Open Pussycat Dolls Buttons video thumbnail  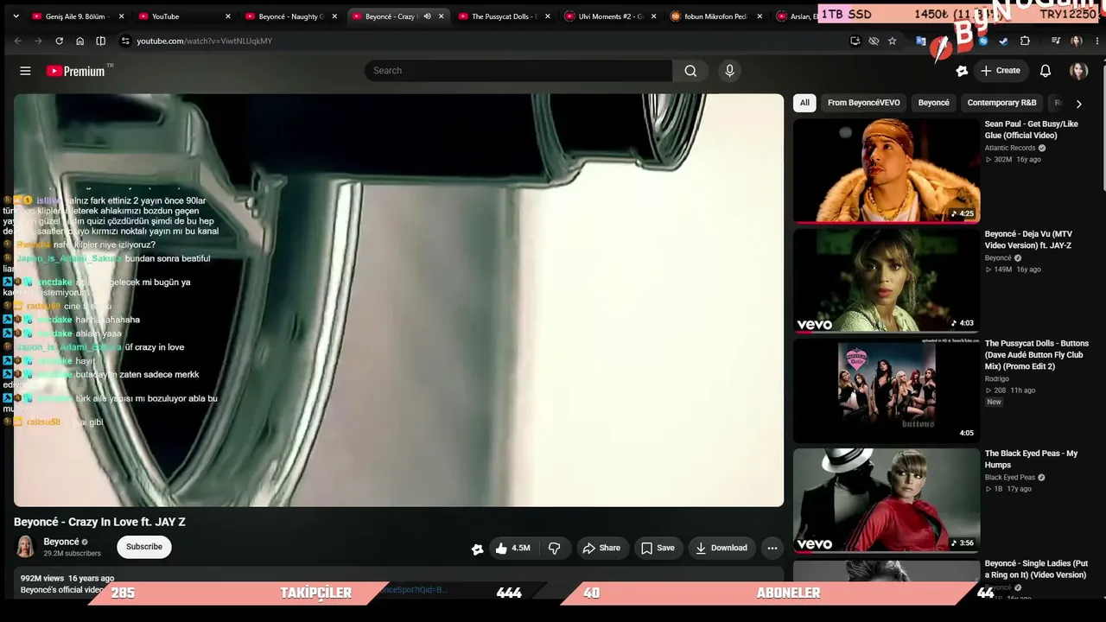tap(887, 390)
